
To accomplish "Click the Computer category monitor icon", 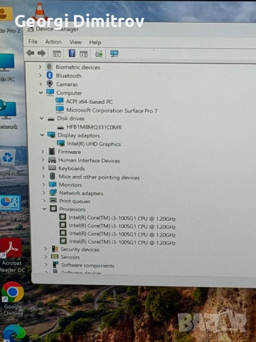I will coord(50,92).
